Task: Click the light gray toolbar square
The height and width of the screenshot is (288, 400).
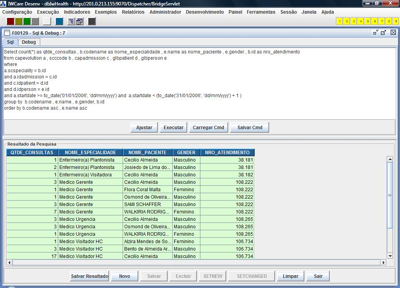Action: [35, 21]
